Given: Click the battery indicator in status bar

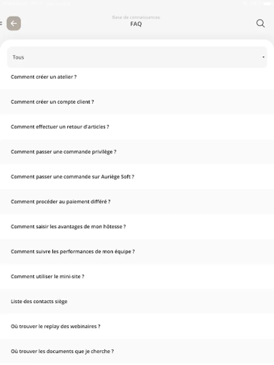Looking at the screenshot, I should [267, 3].
